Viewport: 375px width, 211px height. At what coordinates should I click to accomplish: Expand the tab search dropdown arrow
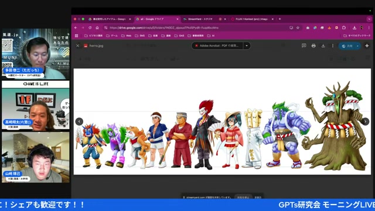click(x=369, y=19)
